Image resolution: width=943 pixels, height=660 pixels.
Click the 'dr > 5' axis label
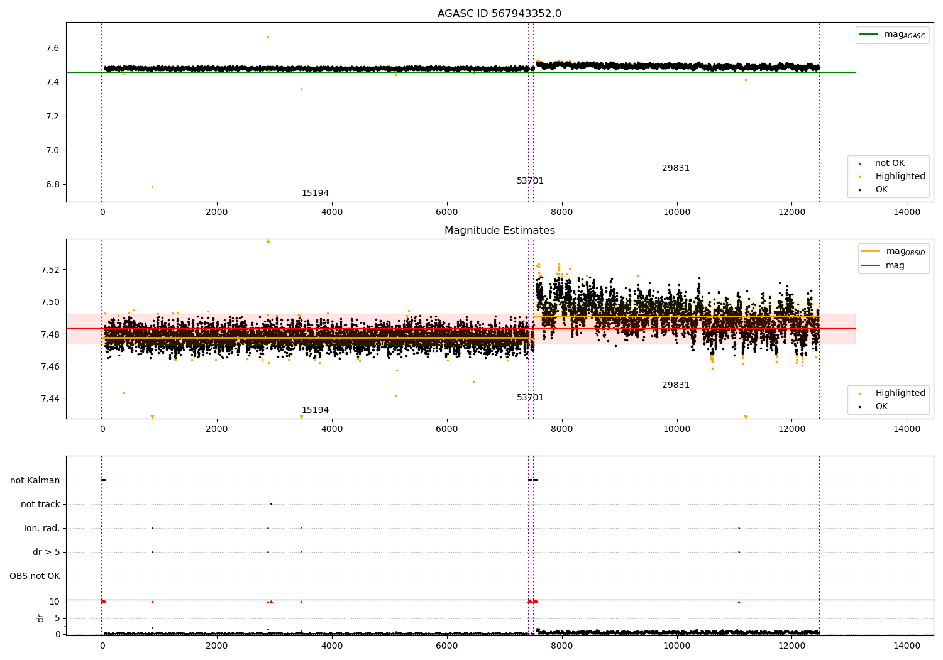click(x=47, y=553)
